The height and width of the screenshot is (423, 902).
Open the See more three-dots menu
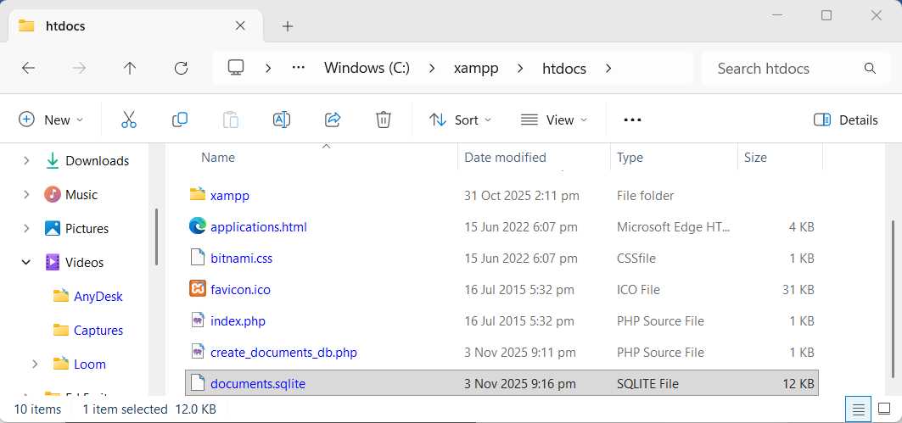[632, 120]
